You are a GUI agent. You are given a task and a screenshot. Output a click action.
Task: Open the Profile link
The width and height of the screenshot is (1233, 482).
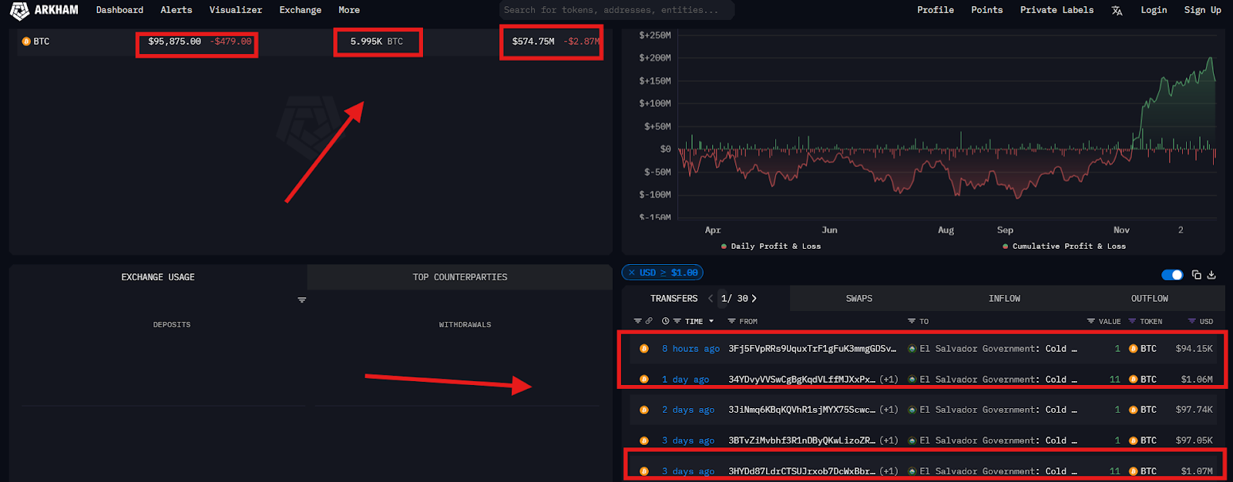click(x=936, y=10)
